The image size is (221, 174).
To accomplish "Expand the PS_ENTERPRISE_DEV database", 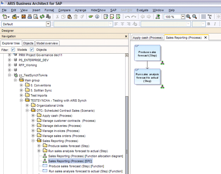I will (x=9, y=60).
